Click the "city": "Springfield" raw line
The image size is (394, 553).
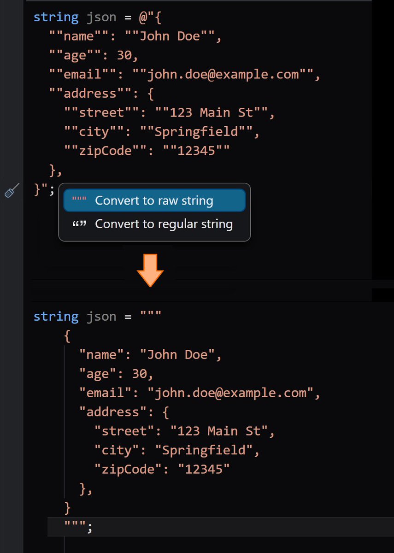pos(177,450)
